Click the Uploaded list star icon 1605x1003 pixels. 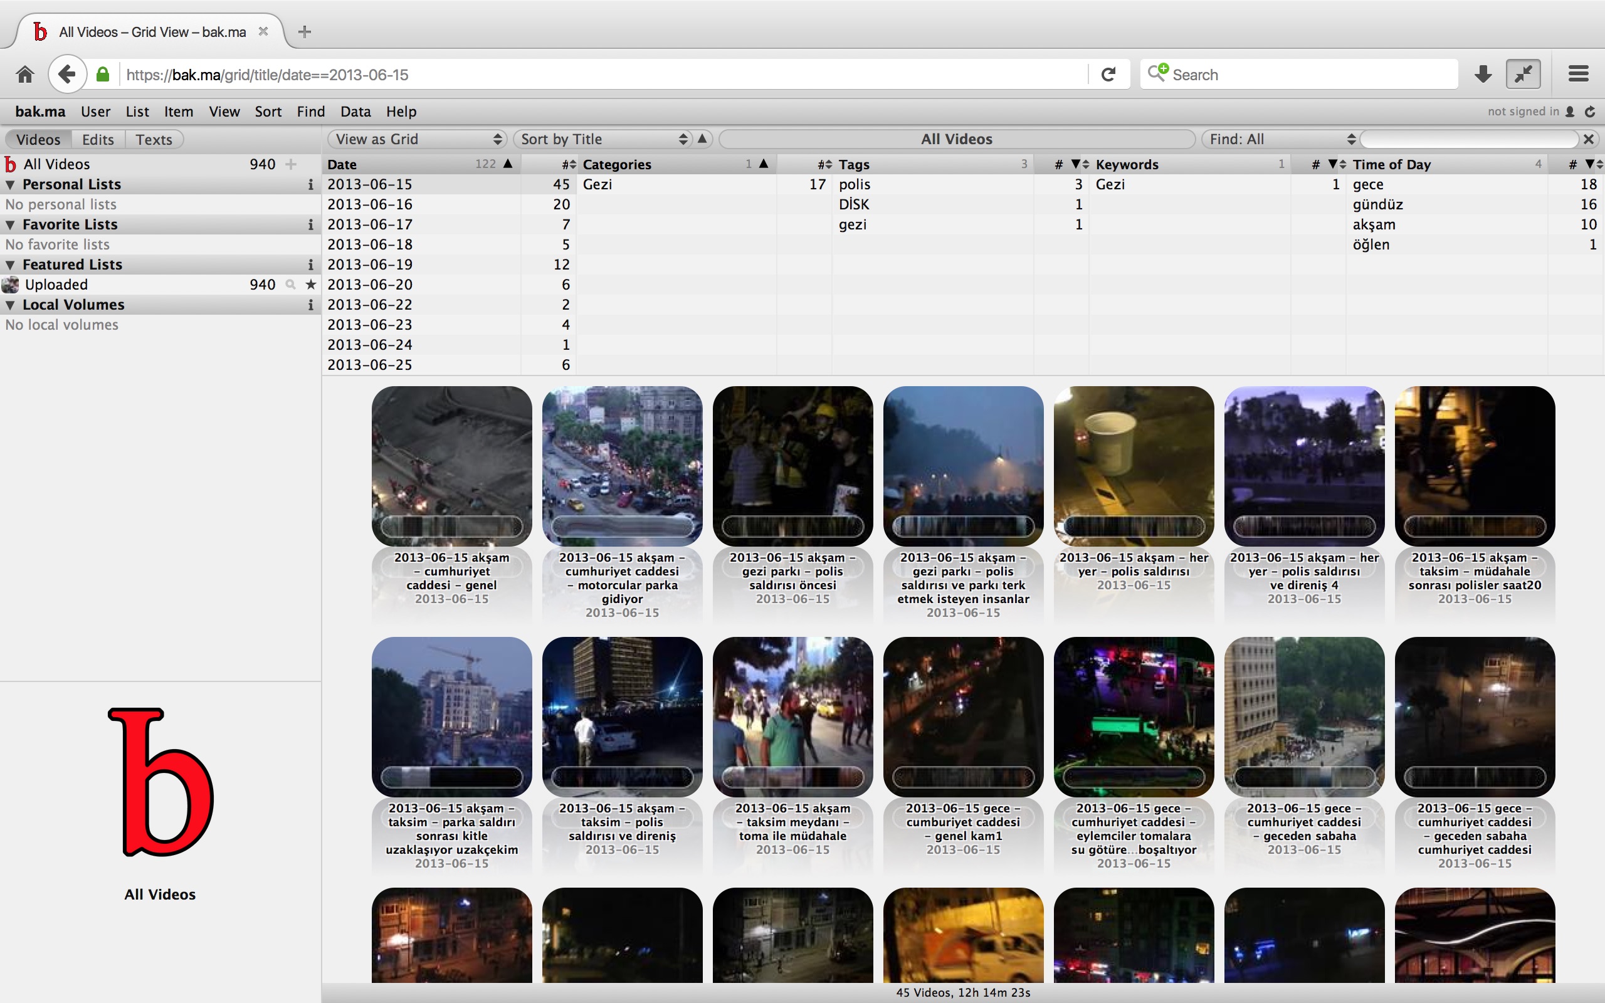coord(310,285)
